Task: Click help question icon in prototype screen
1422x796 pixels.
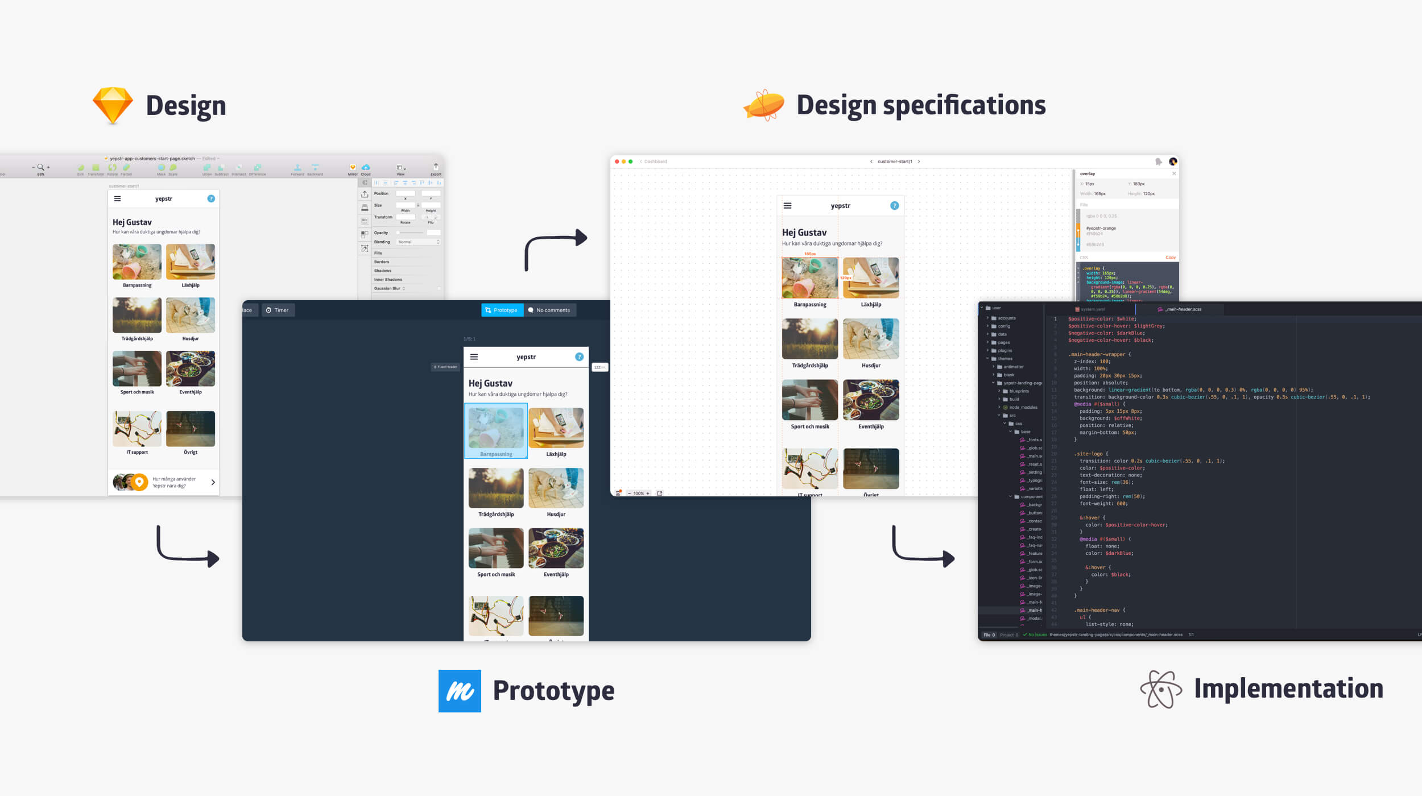Action: (x=579, y=357)
